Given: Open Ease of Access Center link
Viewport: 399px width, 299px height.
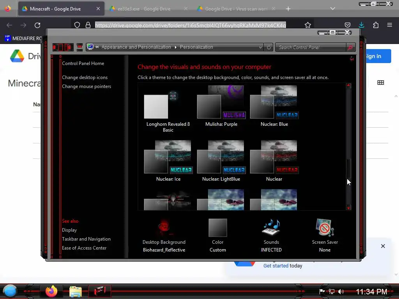Looking at the screenshot, I should (84, 248).
